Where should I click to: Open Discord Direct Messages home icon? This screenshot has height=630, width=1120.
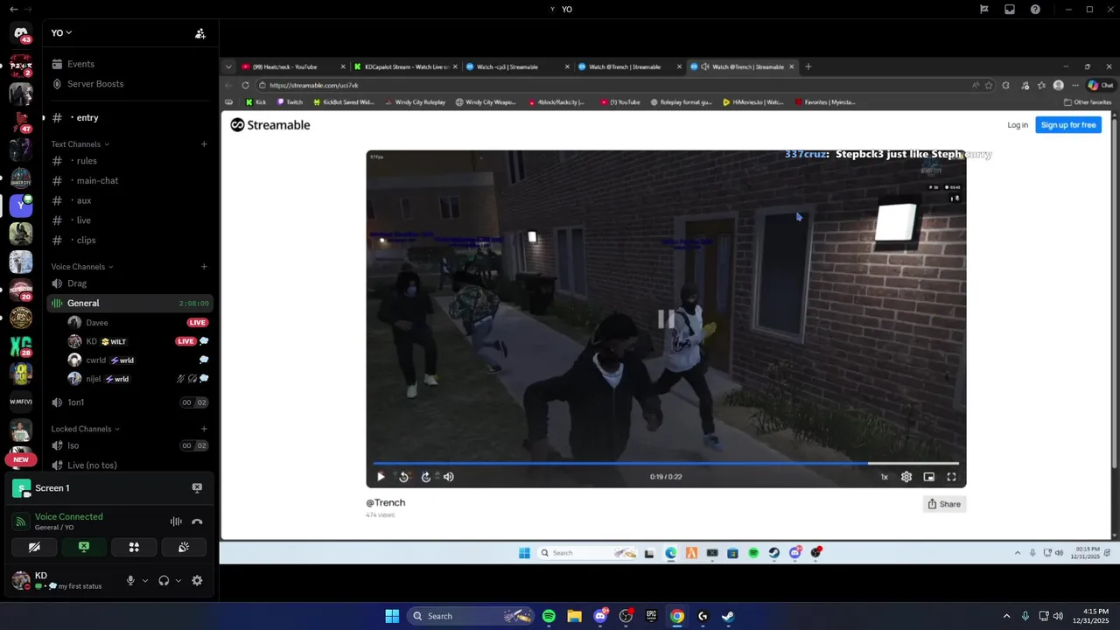[21, 33]
